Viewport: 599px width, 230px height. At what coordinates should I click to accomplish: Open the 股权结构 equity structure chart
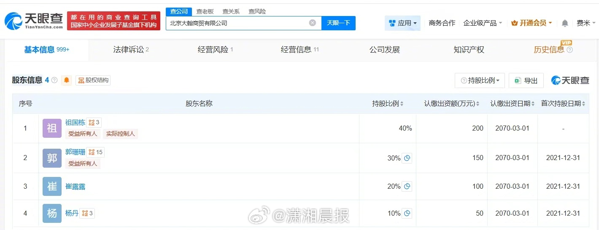click(x=93, y=80)
